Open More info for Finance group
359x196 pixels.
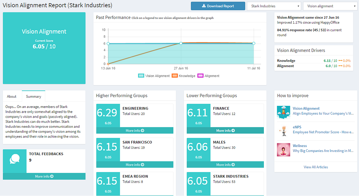(225, 131)
